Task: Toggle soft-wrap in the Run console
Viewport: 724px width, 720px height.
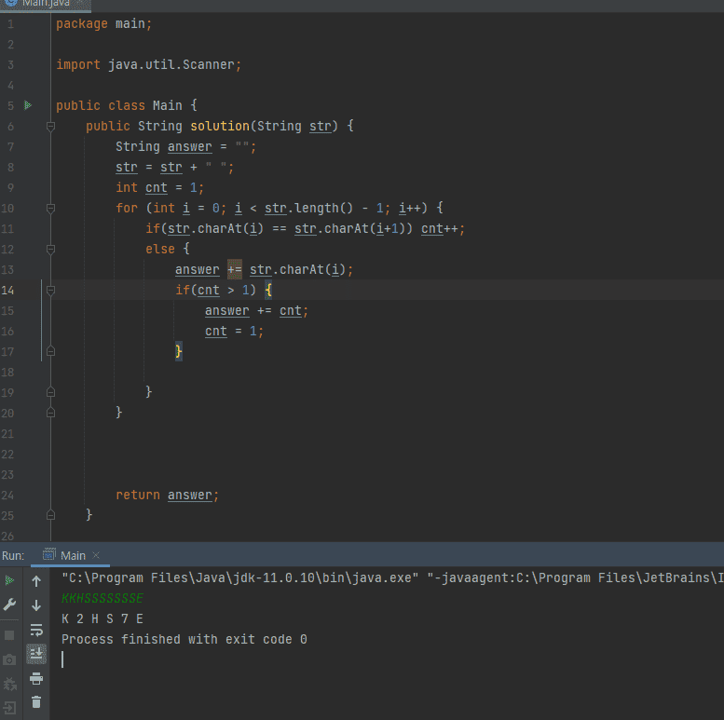Action: tap(36, 630)
